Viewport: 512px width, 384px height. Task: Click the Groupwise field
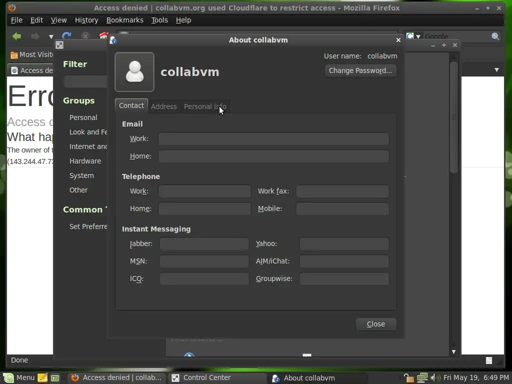(344, 279)
